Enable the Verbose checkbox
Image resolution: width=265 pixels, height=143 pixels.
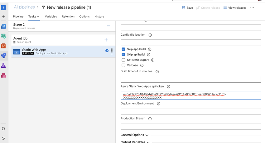[x=123, y=65]
